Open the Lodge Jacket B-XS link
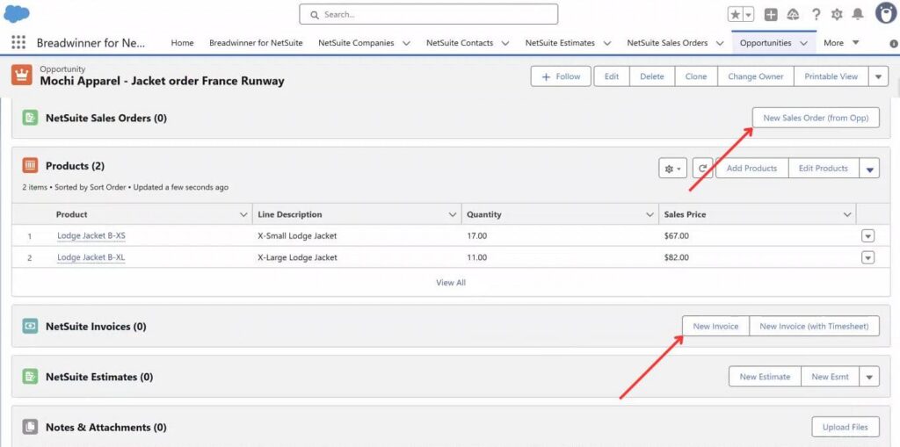The image size is (900, 447). [x=91, y=236]
